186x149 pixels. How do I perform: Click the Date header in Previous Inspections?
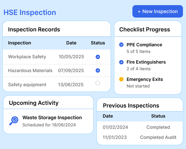click(x=108, y=116)
